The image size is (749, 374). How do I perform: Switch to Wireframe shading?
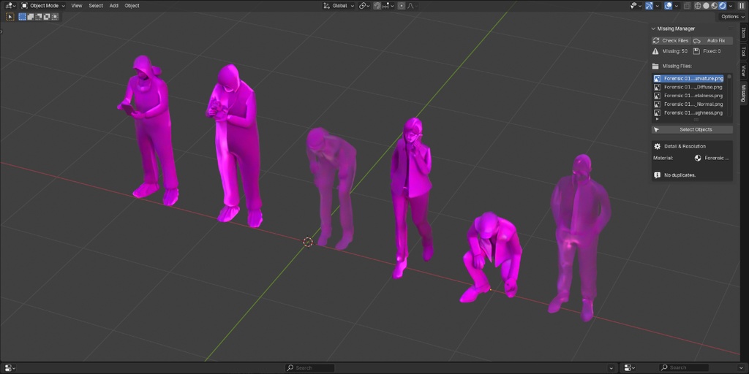tap(698, 6)
